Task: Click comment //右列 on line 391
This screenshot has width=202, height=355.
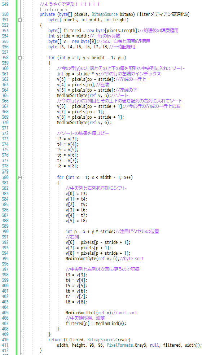Action: (x=72, y=237)
